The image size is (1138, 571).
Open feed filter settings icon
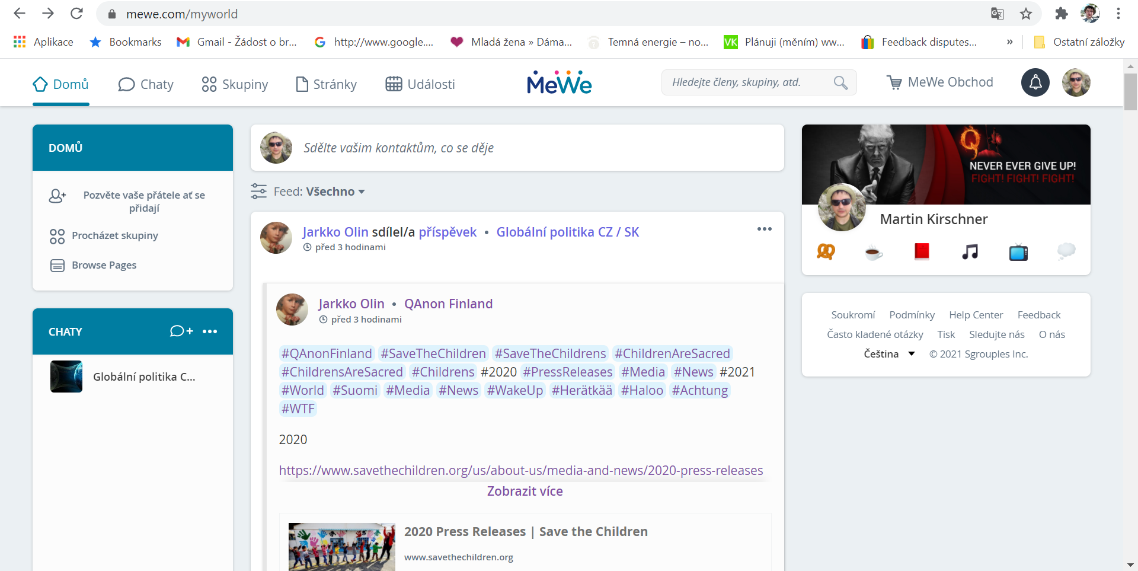(x=258, y=192)
